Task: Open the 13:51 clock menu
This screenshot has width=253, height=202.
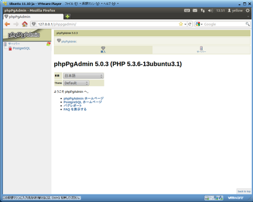Action: [220, 10]
